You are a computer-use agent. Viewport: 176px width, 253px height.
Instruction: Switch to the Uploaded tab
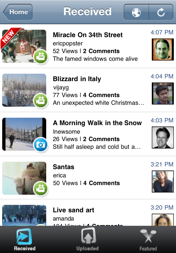tap(87, 240)
